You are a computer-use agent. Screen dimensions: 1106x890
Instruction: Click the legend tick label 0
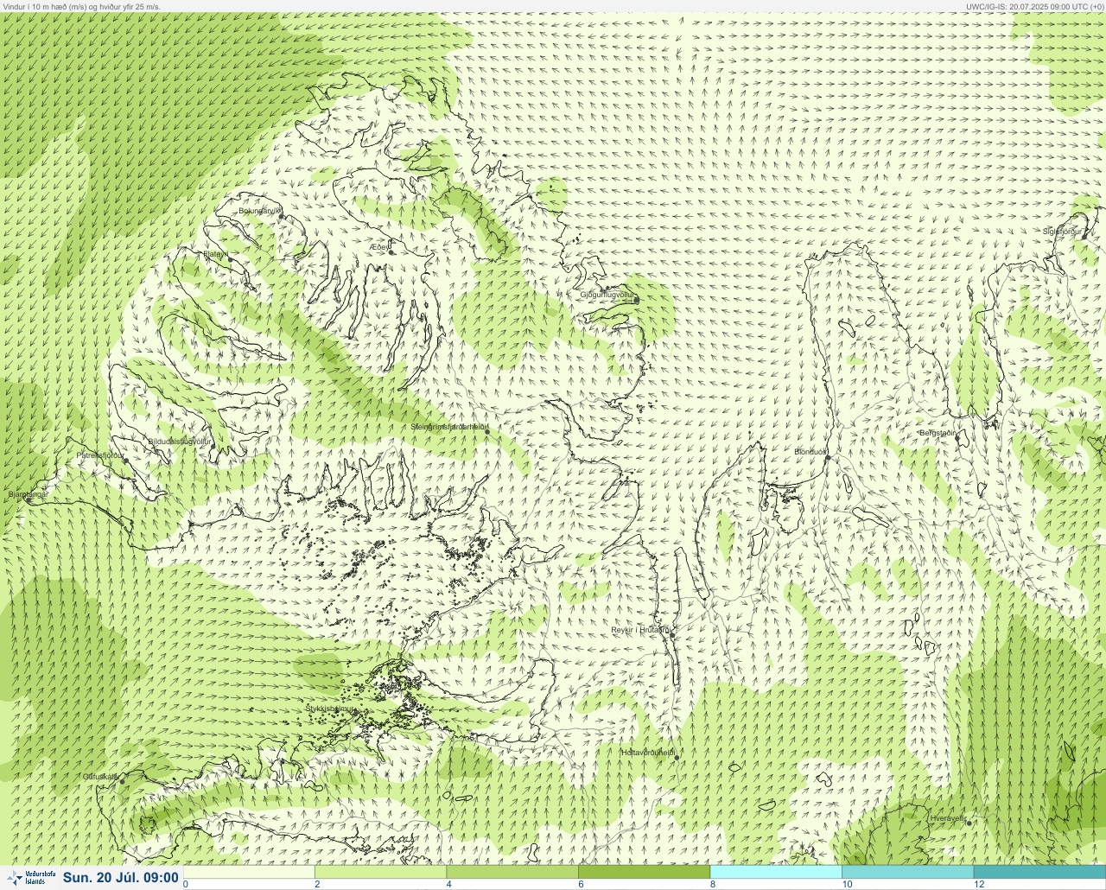click(x=186, y=884)
